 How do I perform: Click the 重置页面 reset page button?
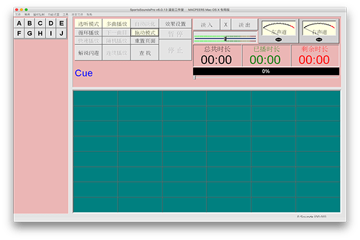(x=145, y=41)
